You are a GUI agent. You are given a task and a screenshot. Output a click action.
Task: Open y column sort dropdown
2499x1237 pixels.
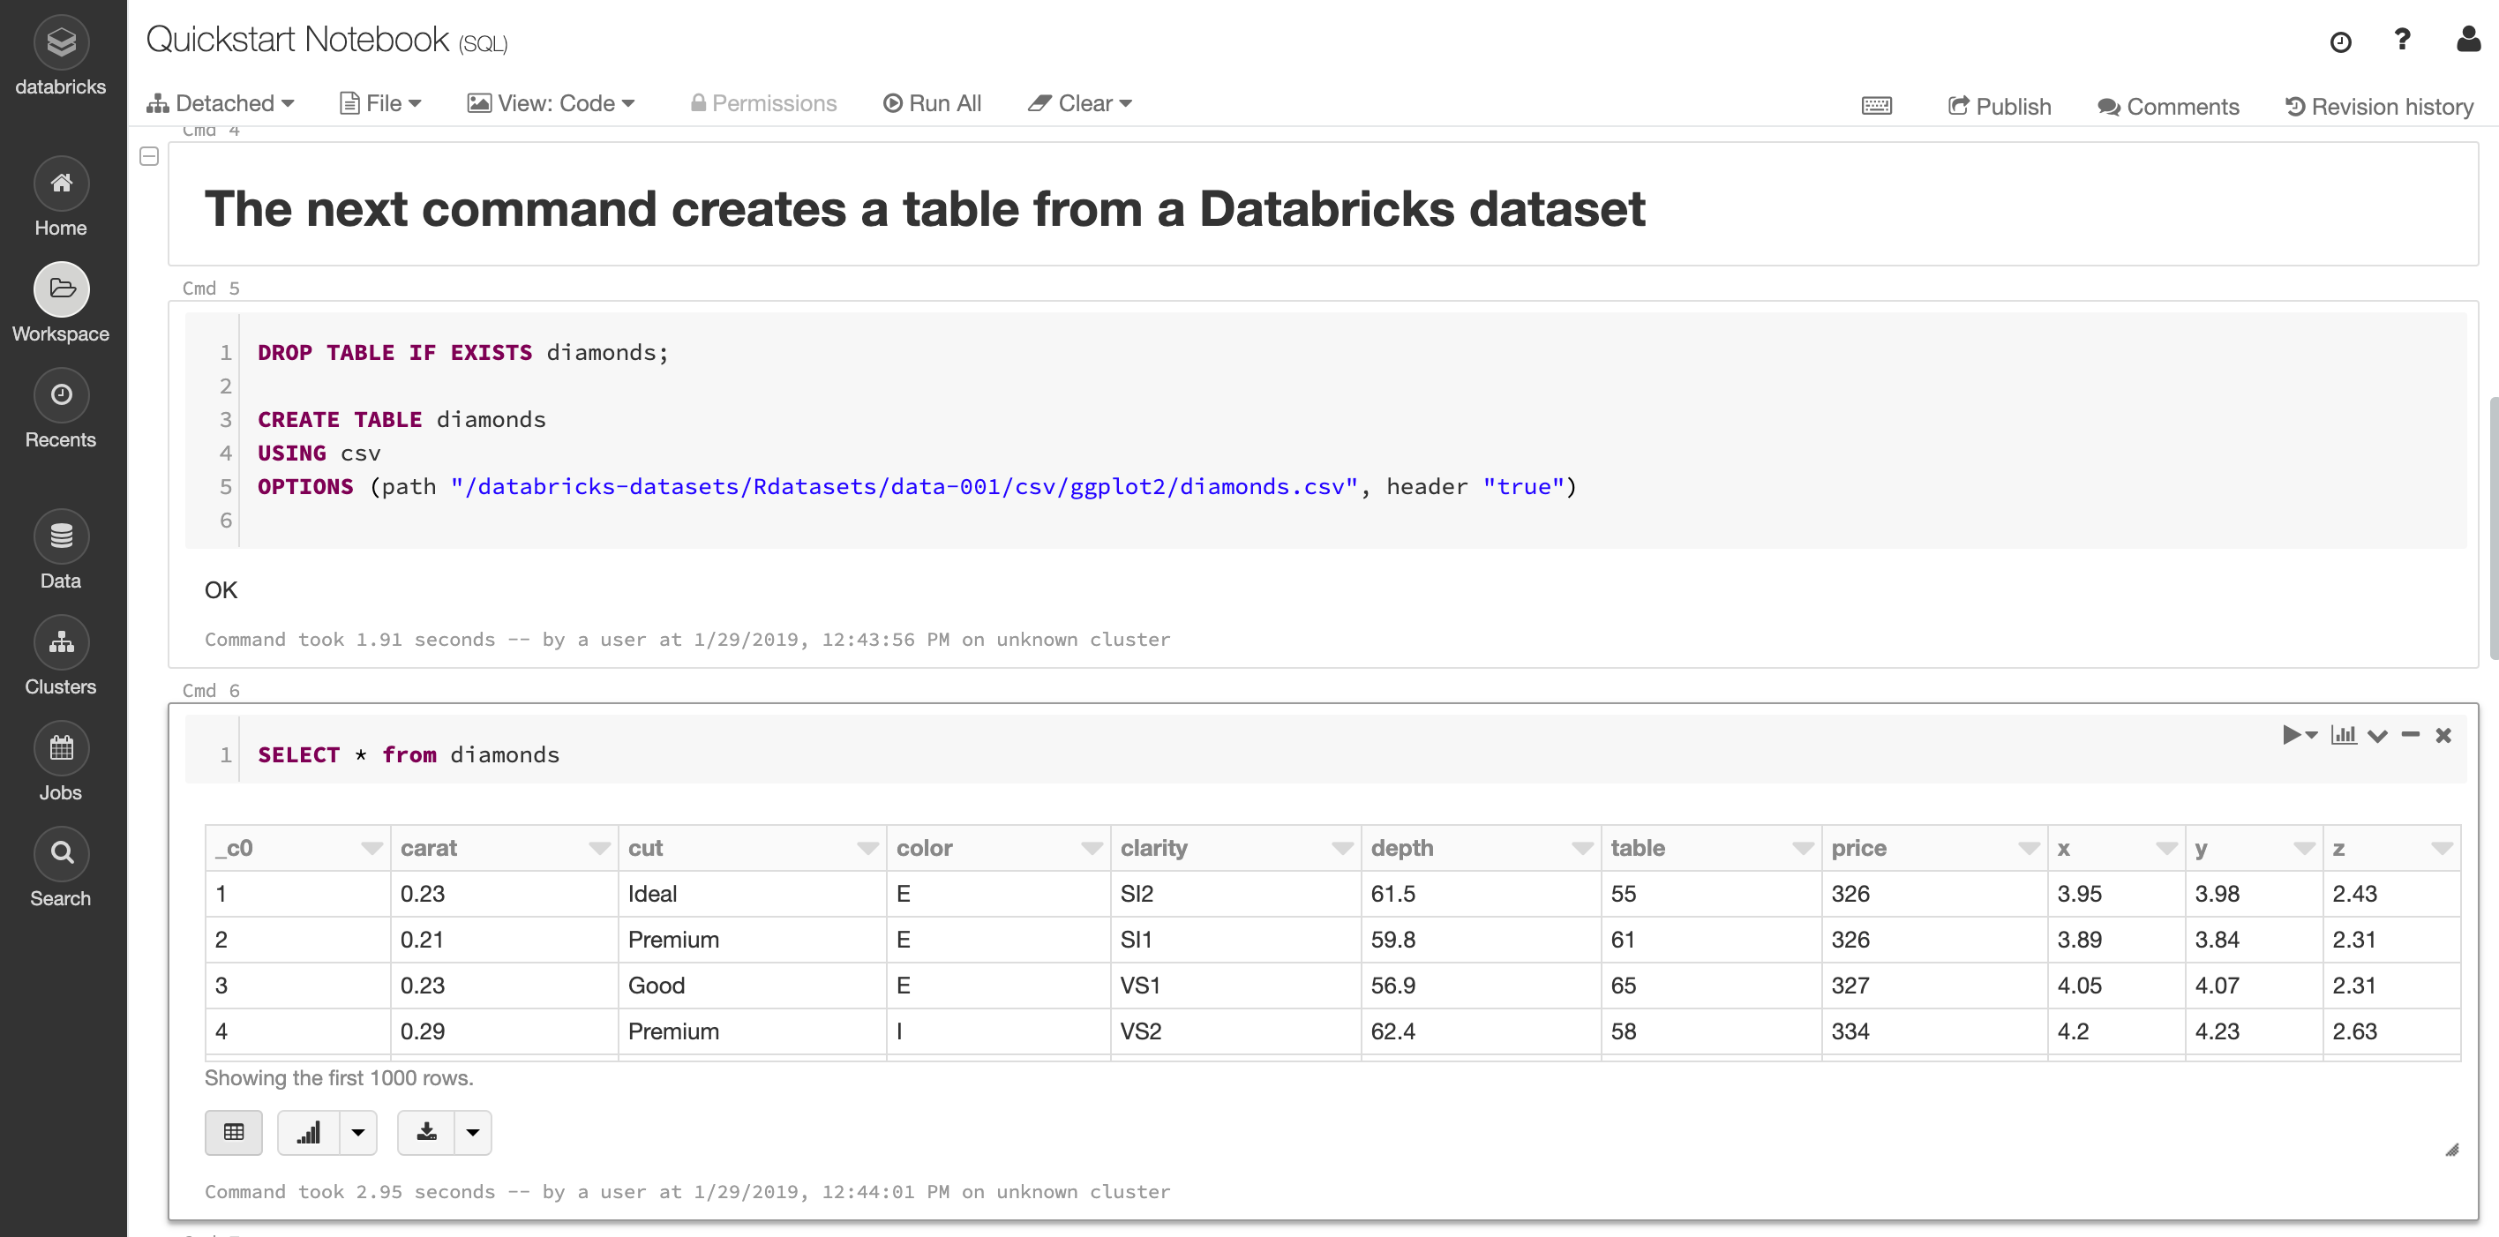(x=2304, y=849)
